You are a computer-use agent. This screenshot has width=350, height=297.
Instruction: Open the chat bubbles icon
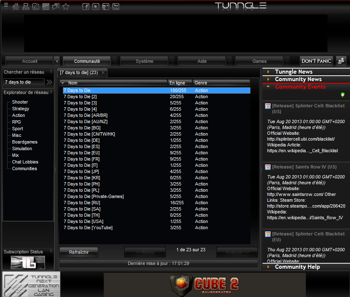[56, 7]
